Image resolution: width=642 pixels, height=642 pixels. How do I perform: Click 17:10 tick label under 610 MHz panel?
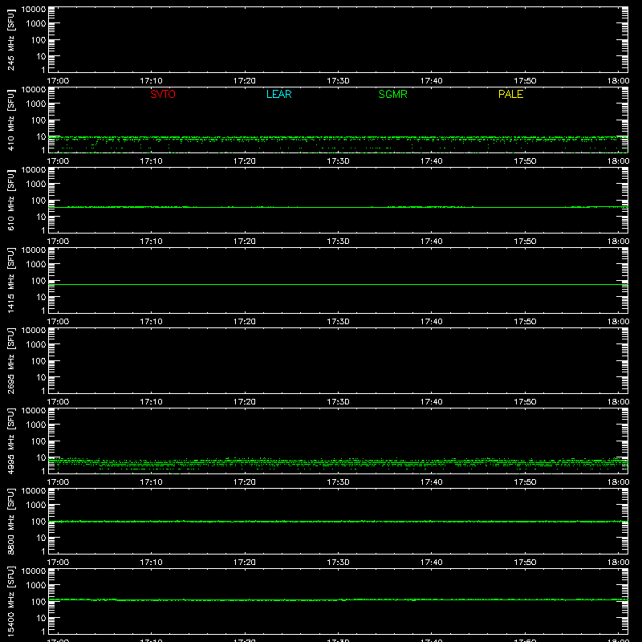point(151,242)
